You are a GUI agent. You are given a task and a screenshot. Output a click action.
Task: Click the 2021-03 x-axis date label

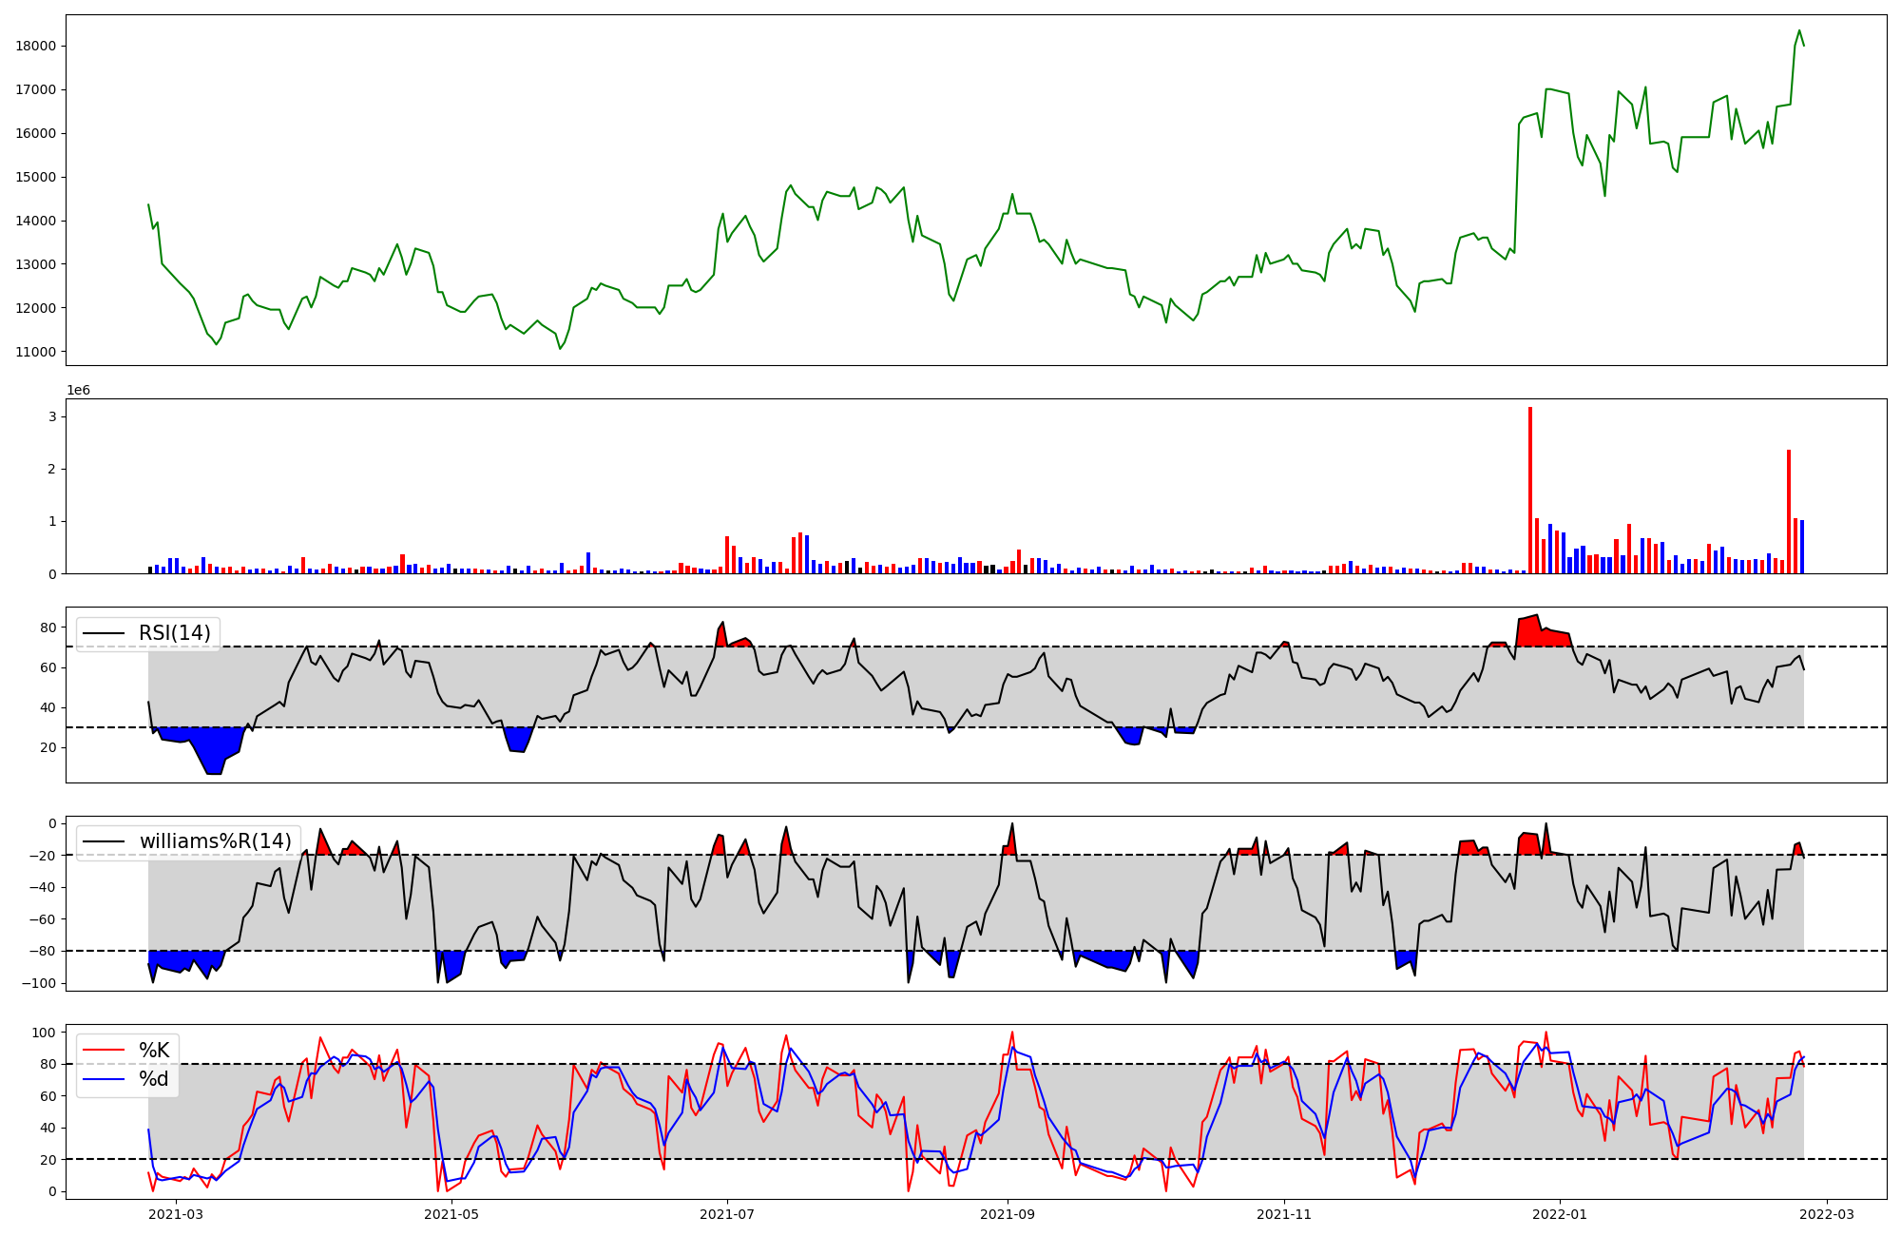(x=176, y=1214)
